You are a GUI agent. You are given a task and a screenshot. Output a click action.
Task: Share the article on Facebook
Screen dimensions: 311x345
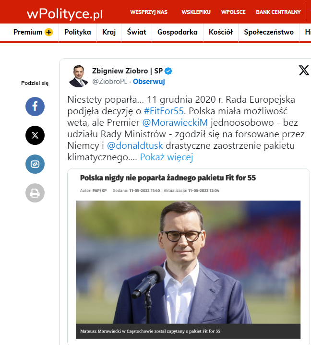[35, 107]
